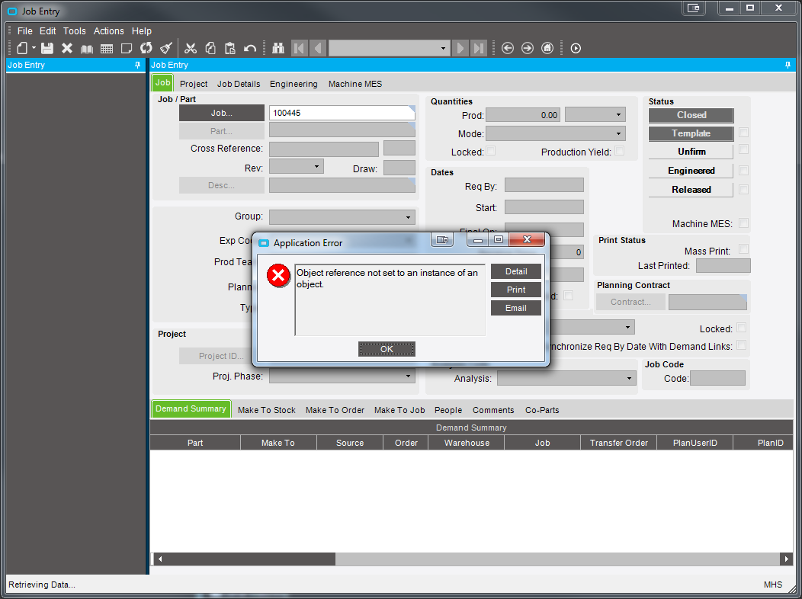Click the Job... search button
The height and width of the screenshot is (599, 802).
click(222, 113)
